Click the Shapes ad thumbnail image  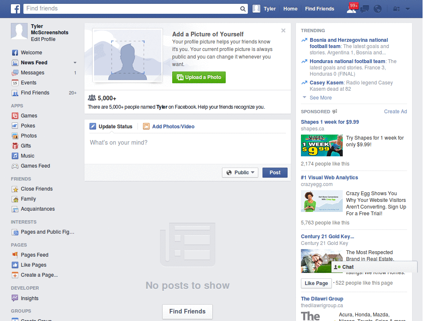click(321, 145)
